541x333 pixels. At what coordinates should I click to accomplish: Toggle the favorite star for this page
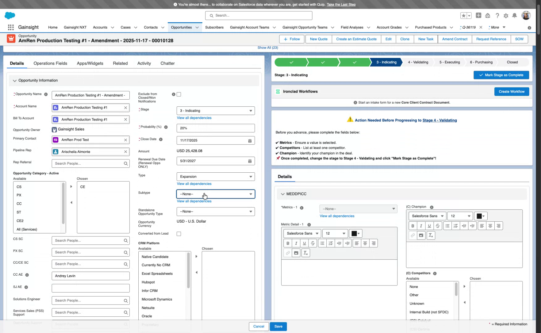[x=463, y=15]
